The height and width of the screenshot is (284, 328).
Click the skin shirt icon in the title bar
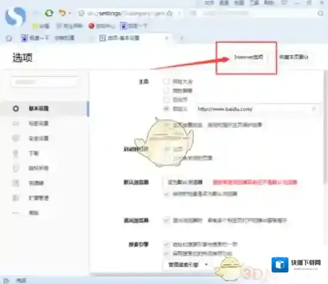click(x=284, y=3)
